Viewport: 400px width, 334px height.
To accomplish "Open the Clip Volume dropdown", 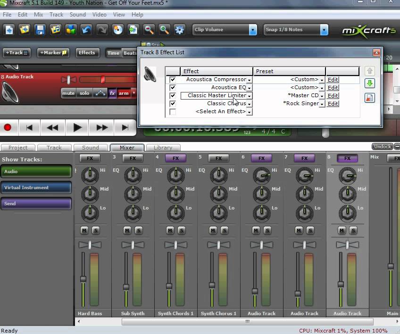I will pos(253,30).
